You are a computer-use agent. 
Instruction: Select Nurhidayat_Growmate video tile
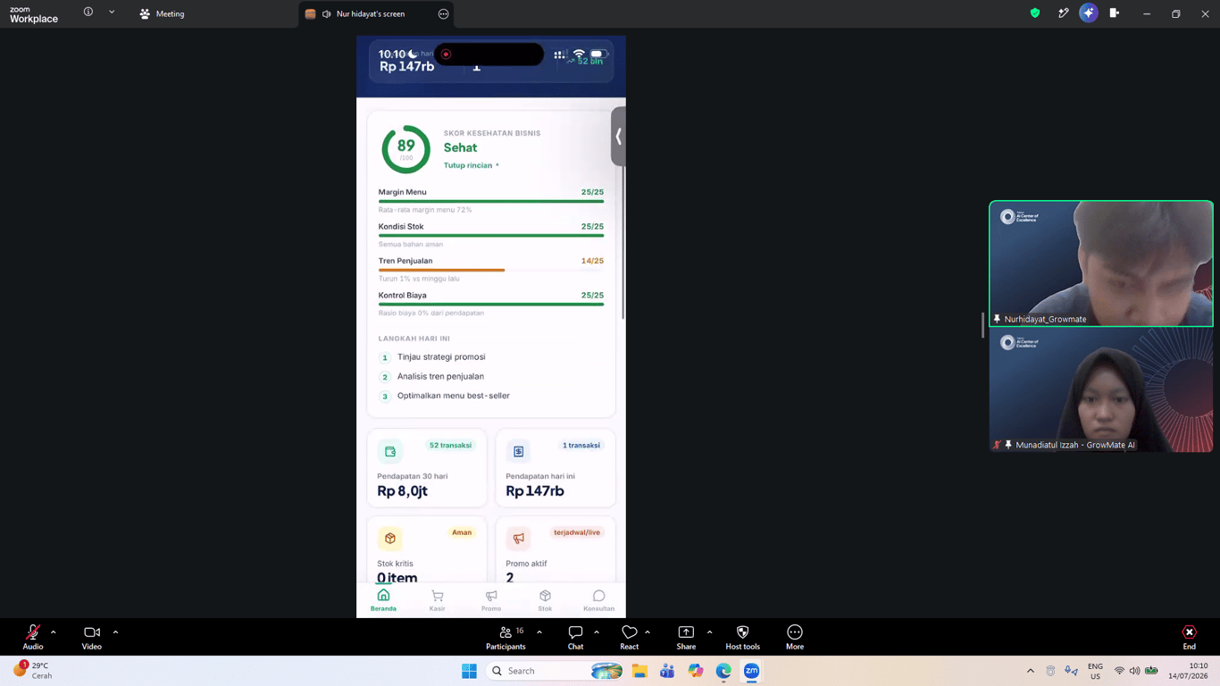1101,264
